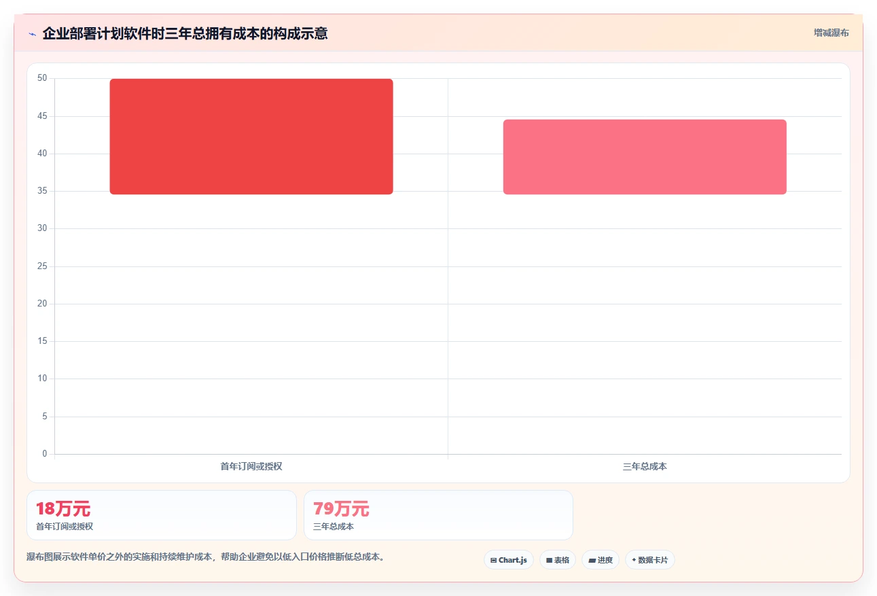The image size is (877, 596).
Task: Click the 增减瀑布 label in header
Action: pos(831,33)
